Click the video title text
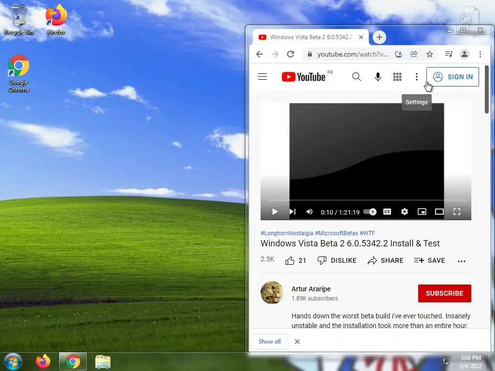495x371 pixels. 350,243
